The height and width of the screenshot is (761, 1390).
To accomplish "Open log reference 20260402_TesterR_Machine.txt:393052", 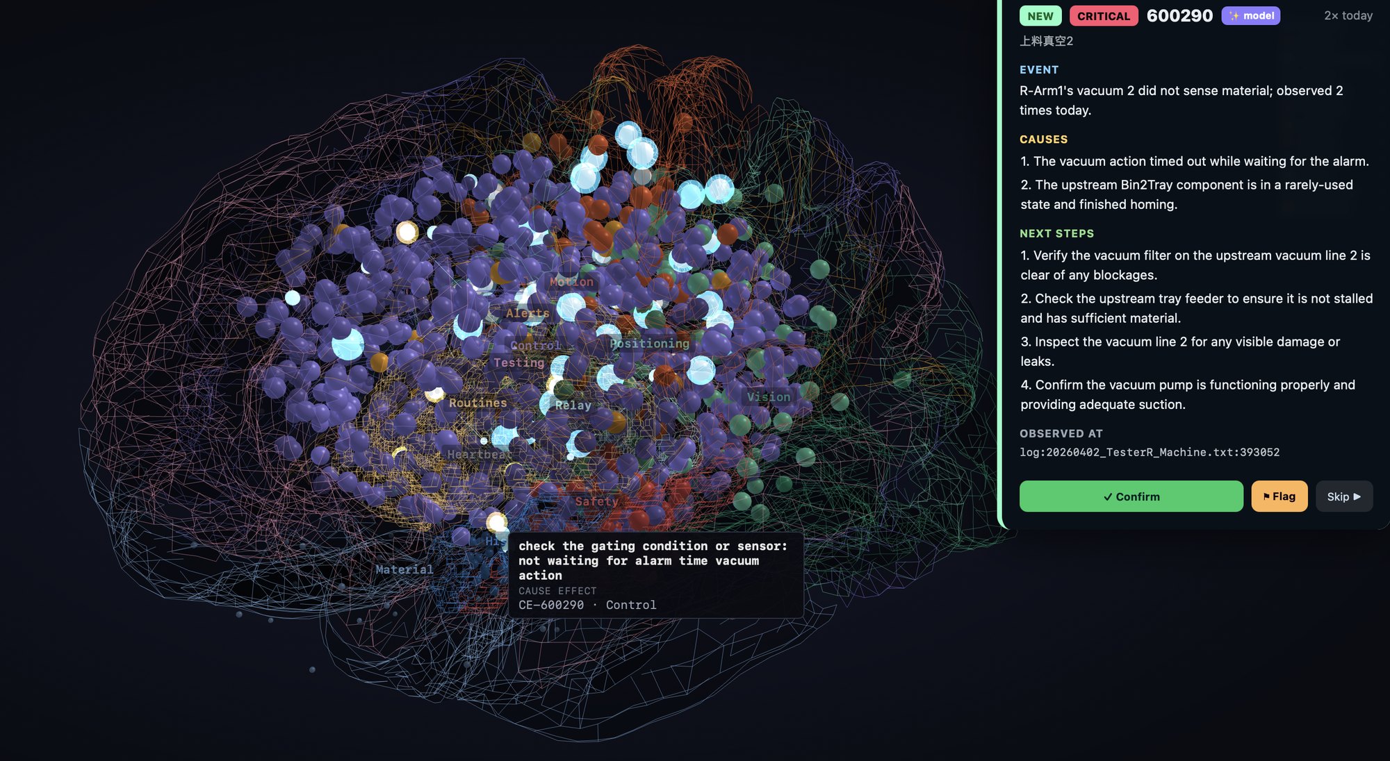I will pos(1150,452).
